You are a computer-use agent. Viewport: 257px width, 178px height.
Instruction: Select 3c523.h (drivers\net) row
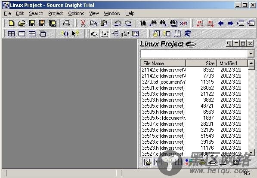[x=194, y=148]
